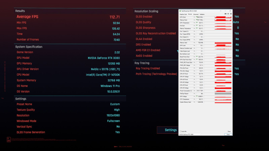The image size is (269, 151).
Task: Open the System Memory Used dropdown
Action: click(194, 102)
